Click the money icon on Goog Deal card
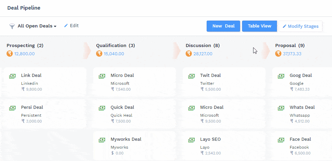The image size is (332, 161). point(281,76)
